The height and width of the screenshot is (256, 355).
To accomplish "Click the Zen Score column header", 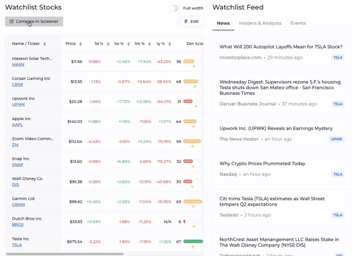I will [x=195, y=44].
